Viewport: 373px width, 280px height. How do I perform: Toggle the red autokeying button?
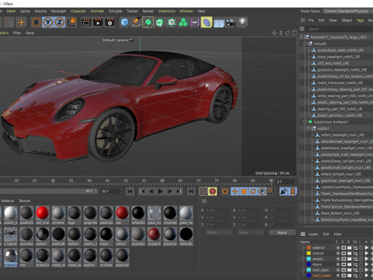212,191
